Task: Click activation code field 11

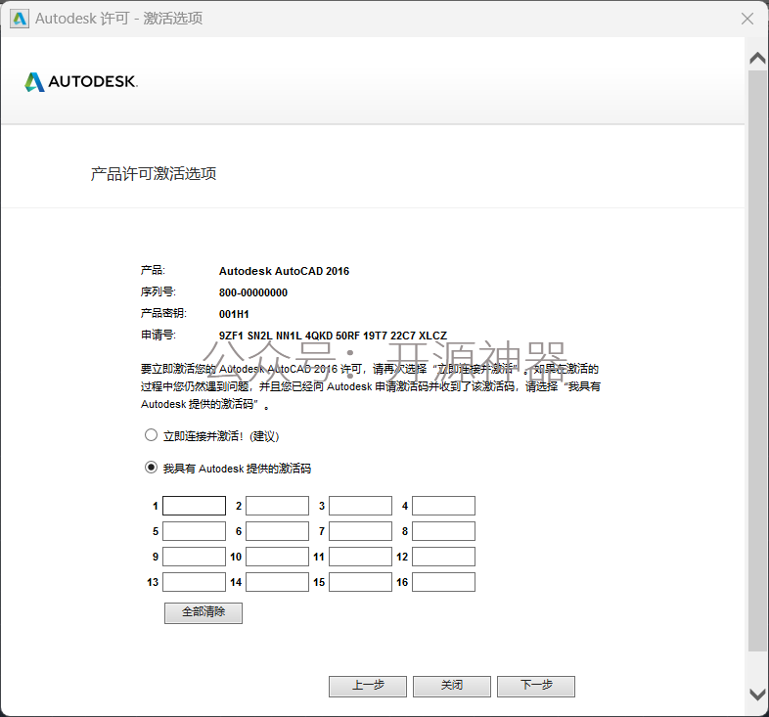Action: pyautogui.click(x=360, y=557)
